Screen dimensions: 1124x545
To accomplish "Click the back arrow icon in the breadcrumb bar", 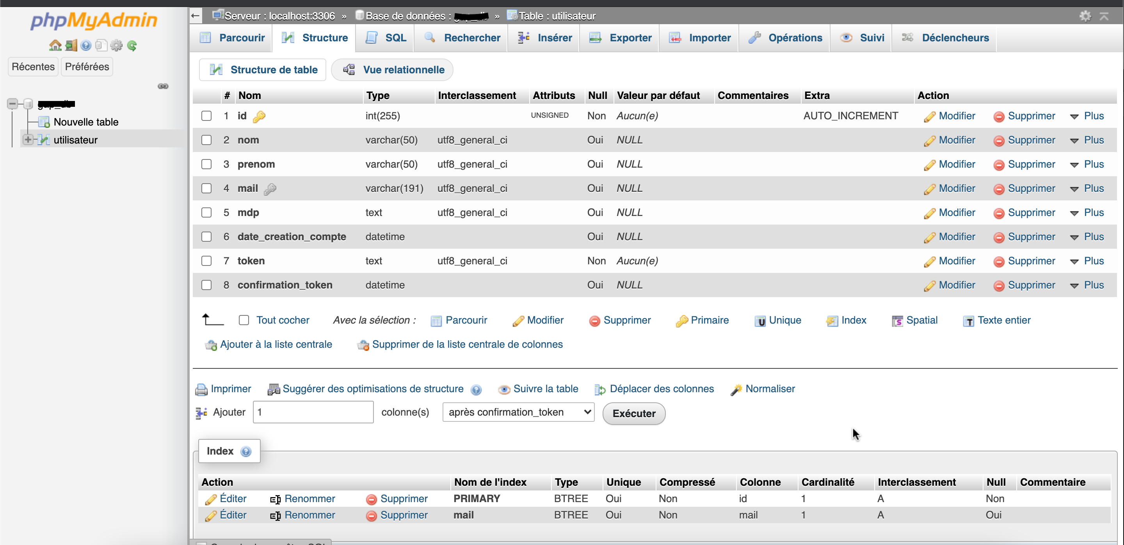I will coord(195,16).
